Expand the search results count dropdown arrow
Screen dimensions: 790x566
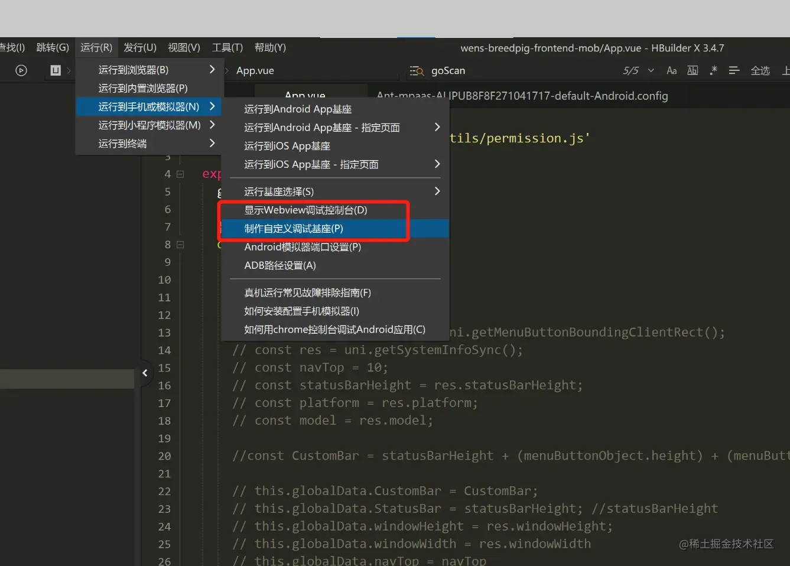click(651, 70)
